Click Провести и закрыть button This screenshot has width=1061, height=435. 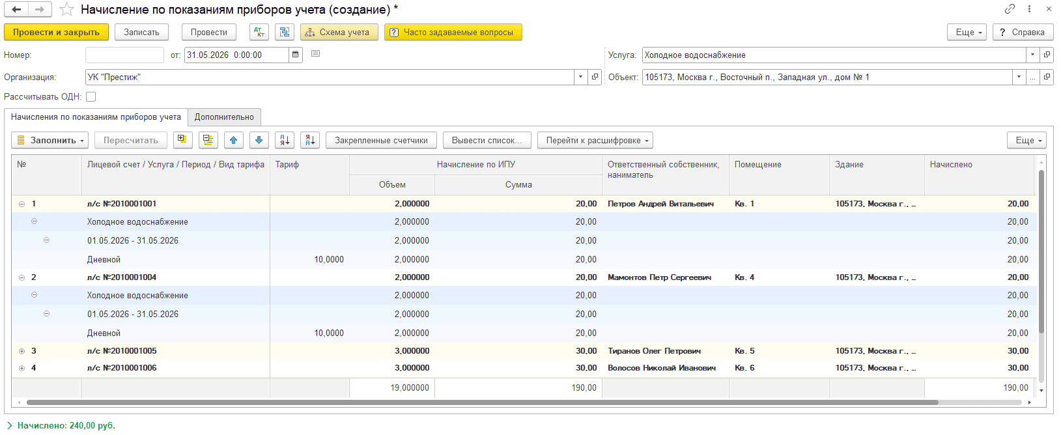(x=56, y=32)
